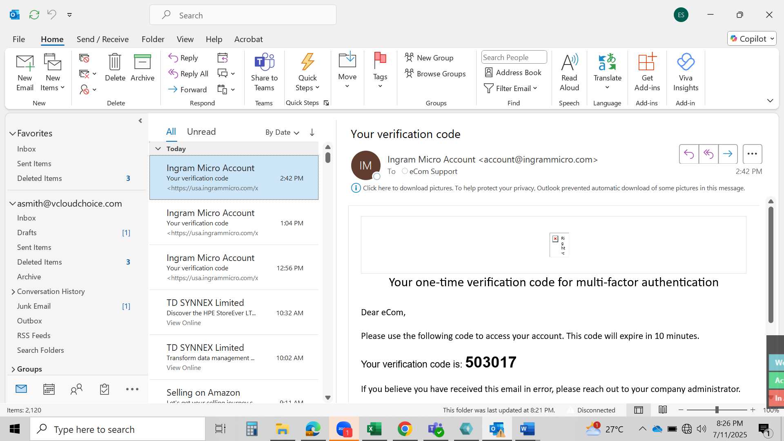Image resolution: width=784 pixels, height=441 pixels.
Task: Click the zoom in plus button
Action: pos(753,410)
